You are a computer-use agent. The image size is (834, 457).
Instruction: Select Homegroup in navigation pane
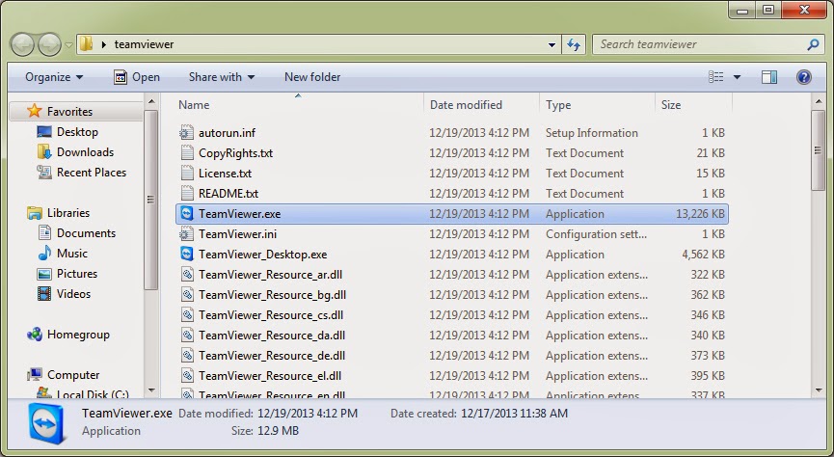[78, 335]
